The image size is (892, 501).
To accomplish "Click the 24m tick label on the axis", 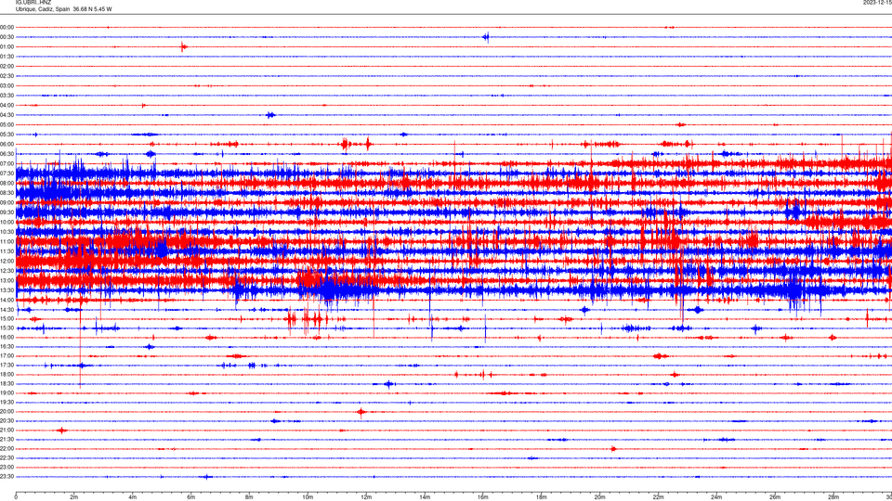I will [x=716, y=497].
